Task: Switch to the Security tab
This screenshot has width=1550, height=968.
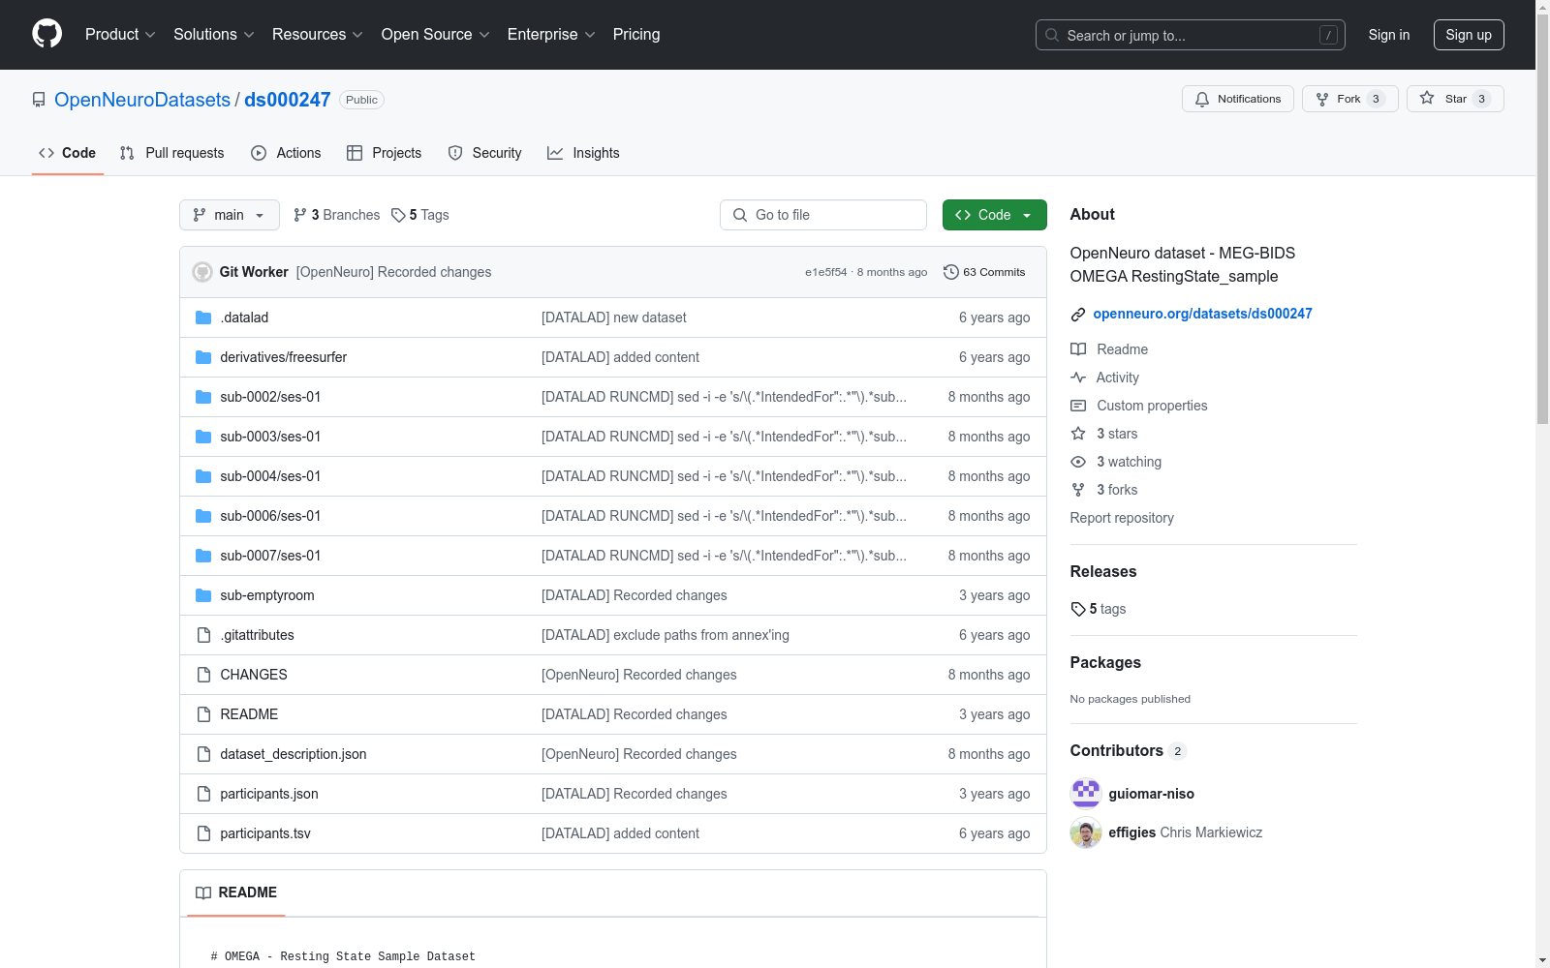Action: click(484, 153)
